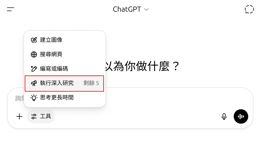Screen dimensions: 261x146
Task: Start a temporary chat with dashed bubble icon
Action: pos(249,9)
